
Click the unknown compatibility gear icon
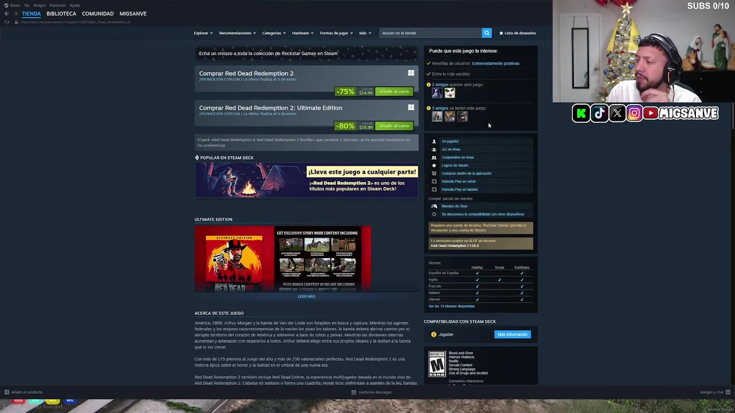(x=434, y=214)
